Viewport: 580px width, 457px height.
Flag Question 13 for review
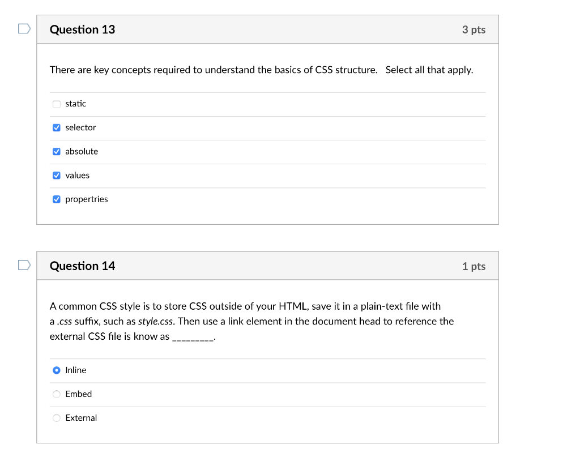point(23,28)
